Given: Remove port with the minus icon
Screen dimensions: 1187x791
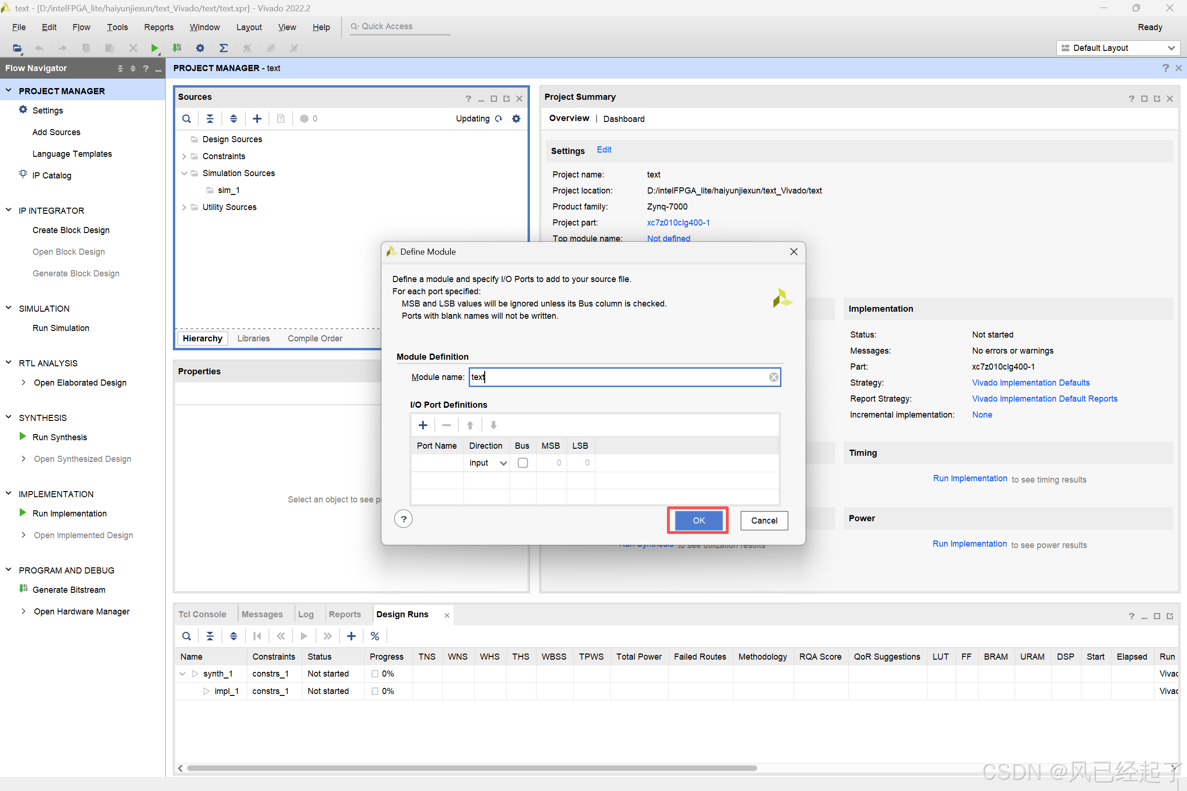Looking at the screenshot, I should (446, 425).
